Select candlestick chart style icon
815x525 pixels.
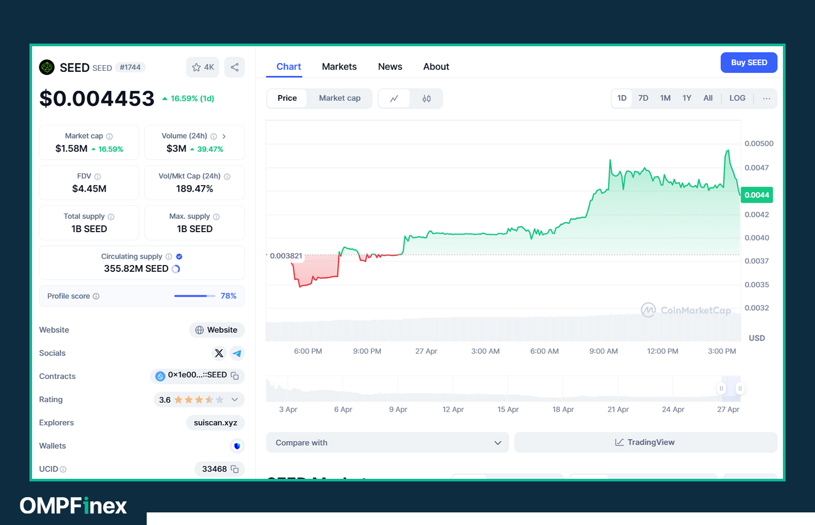click(426, 98)
